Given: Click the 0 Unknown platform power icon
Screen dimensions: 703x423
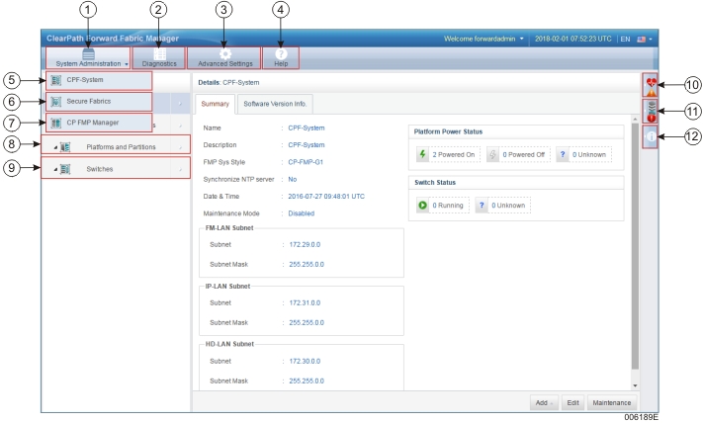Looking at the screenshot, I should [562, 154].
